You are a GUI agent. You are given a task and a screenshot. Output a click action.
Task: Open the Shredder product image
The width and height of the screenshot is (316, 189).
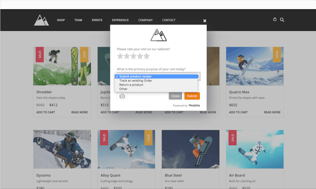pyautogui.click(x=62, y=66)
